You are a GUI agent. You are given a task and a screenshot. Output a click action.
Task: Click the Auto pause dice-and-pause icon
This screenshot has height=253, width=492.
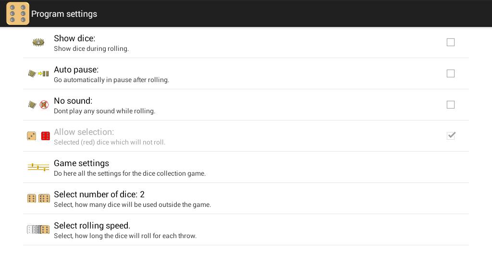pyautogui.click(x=38, y=73)
